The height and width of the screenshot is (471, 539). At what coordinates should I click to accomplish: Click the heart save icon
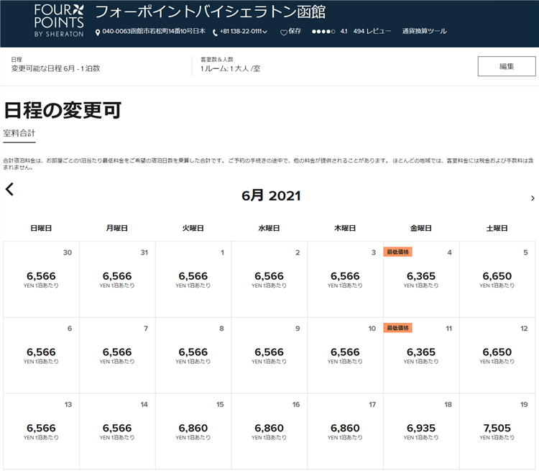coord(283,32)
